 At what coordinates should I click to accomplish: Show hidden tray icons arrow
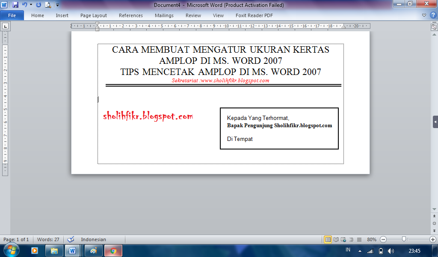tap(360, 251)
